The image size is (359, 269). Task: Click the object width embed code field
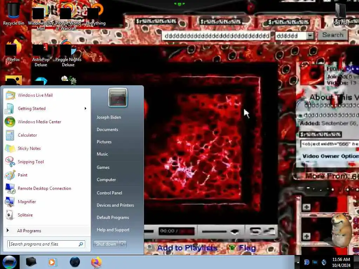330,144
